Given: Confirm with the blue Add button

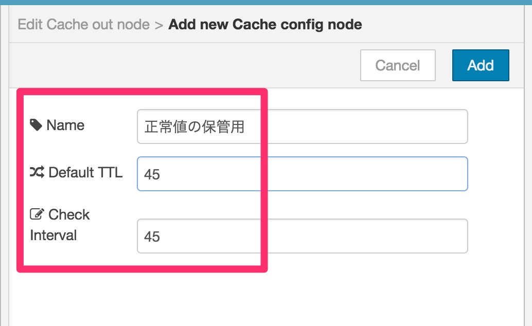Looking at the screenshot, I should [481, 65].
